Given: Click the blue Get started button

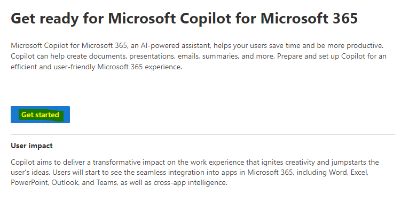Looking at the screenshot, I should click(40, 115).
